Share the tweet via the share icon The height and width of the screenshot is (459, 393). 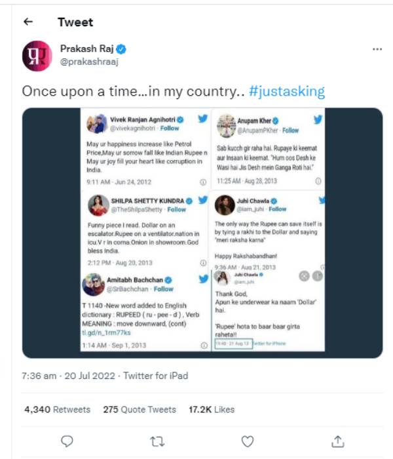tap(337, 440)
